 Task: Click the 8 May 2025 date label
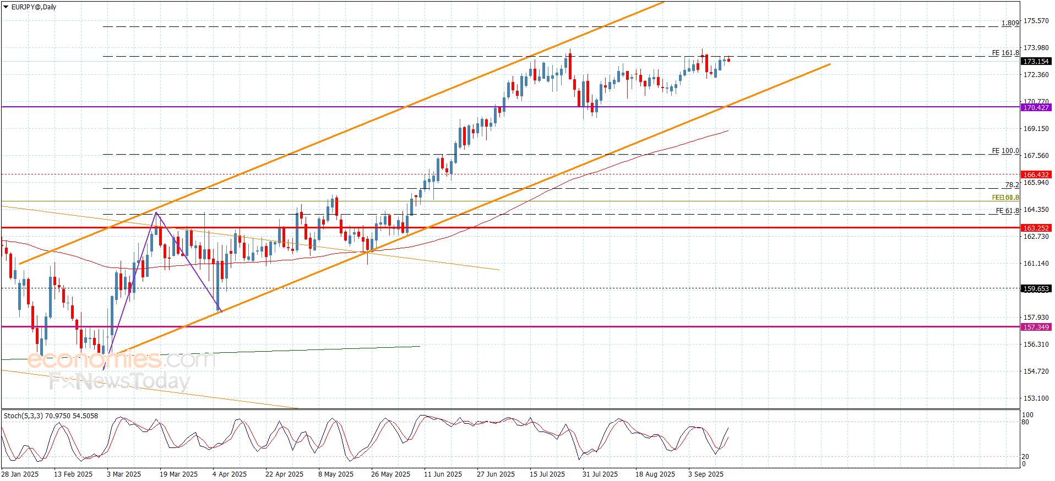(336, 474)
